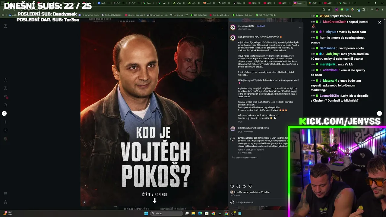Open File Explorer from the taskbar
The height and width of the screenshot is (217, 386).
click(x=193, y=213)
